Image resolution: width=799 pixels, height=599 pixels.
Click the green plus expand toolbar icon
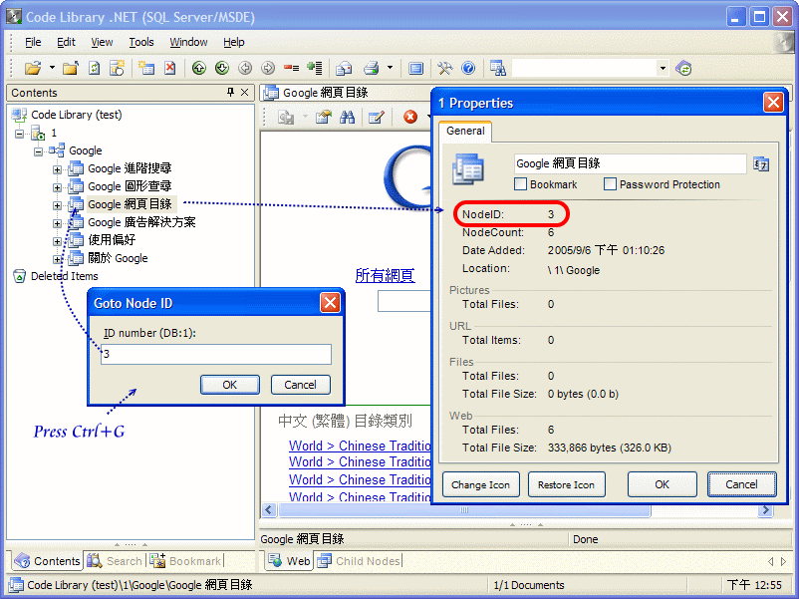pos(315,68)
